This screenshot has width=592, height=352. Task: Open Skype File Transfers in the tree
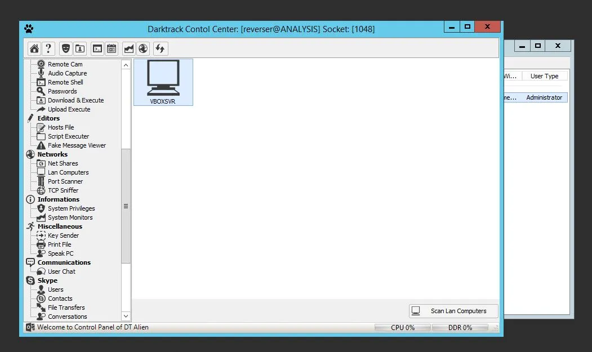[66, 308]
